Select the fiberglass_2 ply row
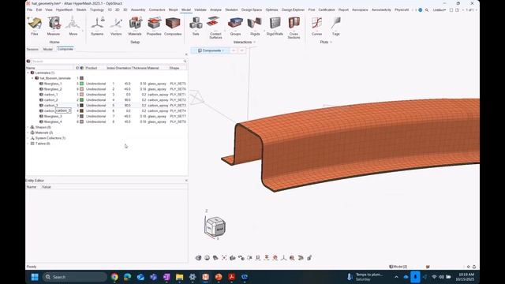Screen dimensions: 505x284 107,89
